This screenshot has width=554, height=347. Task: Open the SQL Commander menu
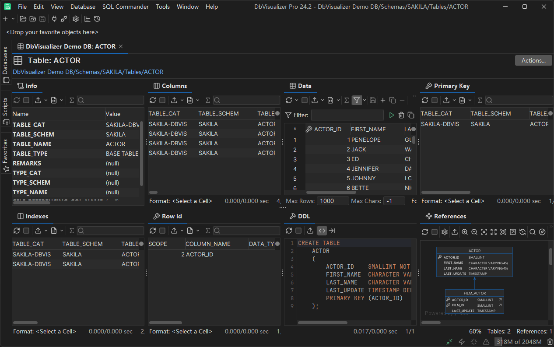(125, 7)
